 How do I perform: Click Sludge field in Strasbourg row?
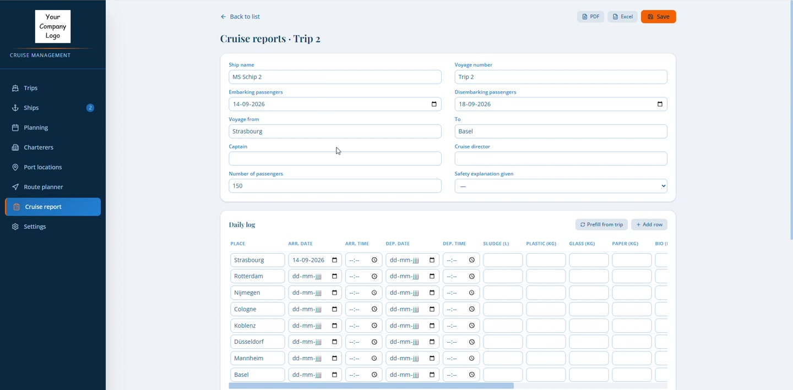click(x=503, y=260)
